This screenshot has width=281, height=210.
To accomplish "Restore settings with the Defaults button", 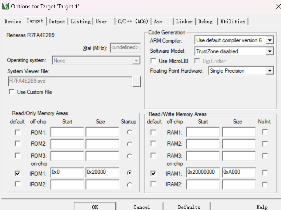I will coord(189,206).
